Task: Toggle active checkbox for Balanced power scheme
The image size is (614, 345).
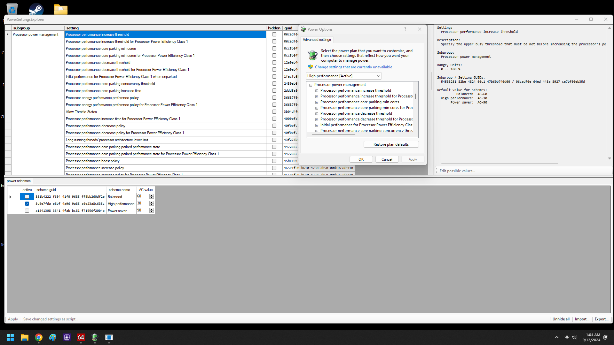Action: (x=27, y=196)
